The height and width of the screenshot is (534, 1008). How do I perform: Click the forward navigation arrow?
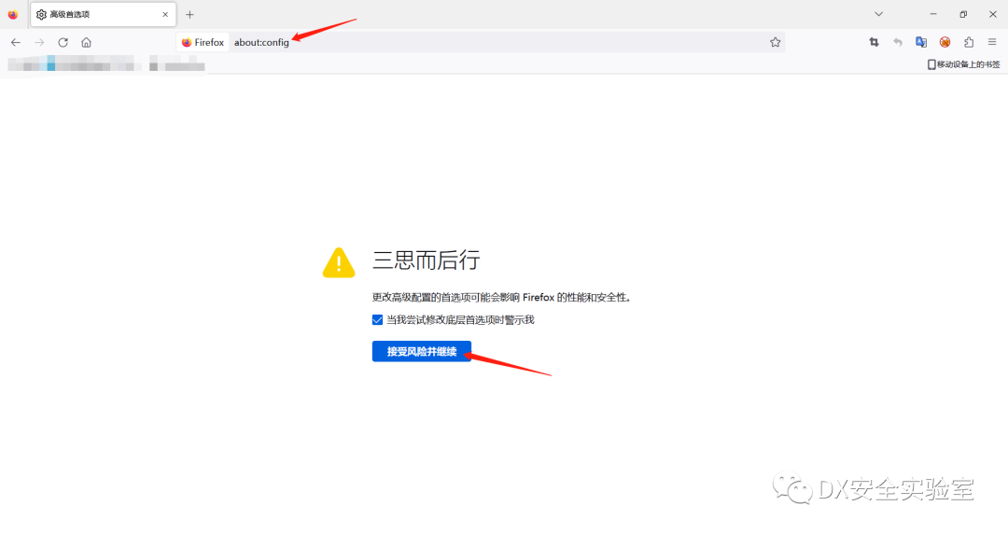pyautogui.click(x=39, y=42)
